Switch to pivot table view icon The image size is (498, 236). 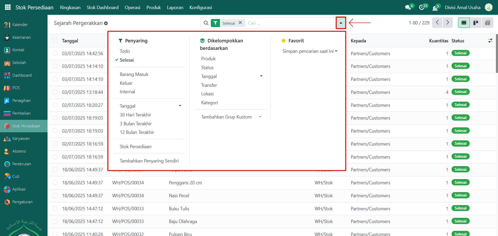pos(488,23)
